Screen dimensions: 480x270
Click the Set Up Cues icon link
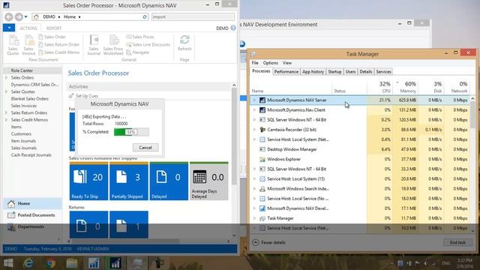(x=83, y=96)
